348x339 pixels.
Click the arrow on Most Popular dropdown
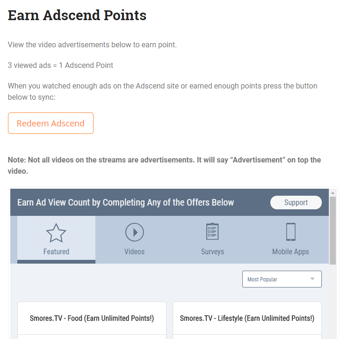312,279
